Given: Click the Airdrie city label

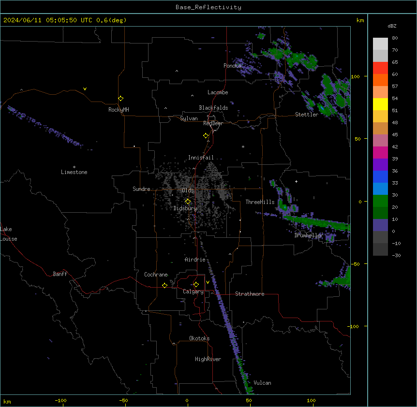Looking at the screenshot, I should tap(195, 260).
